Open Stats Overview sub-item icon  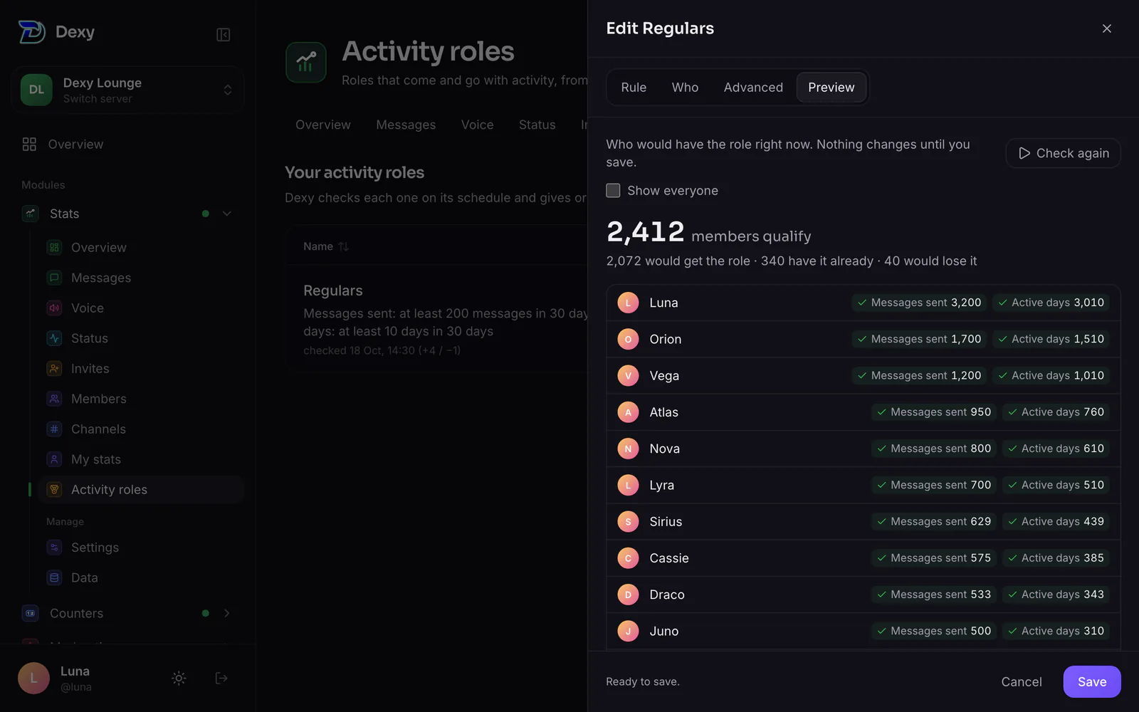tap(54, 248)
